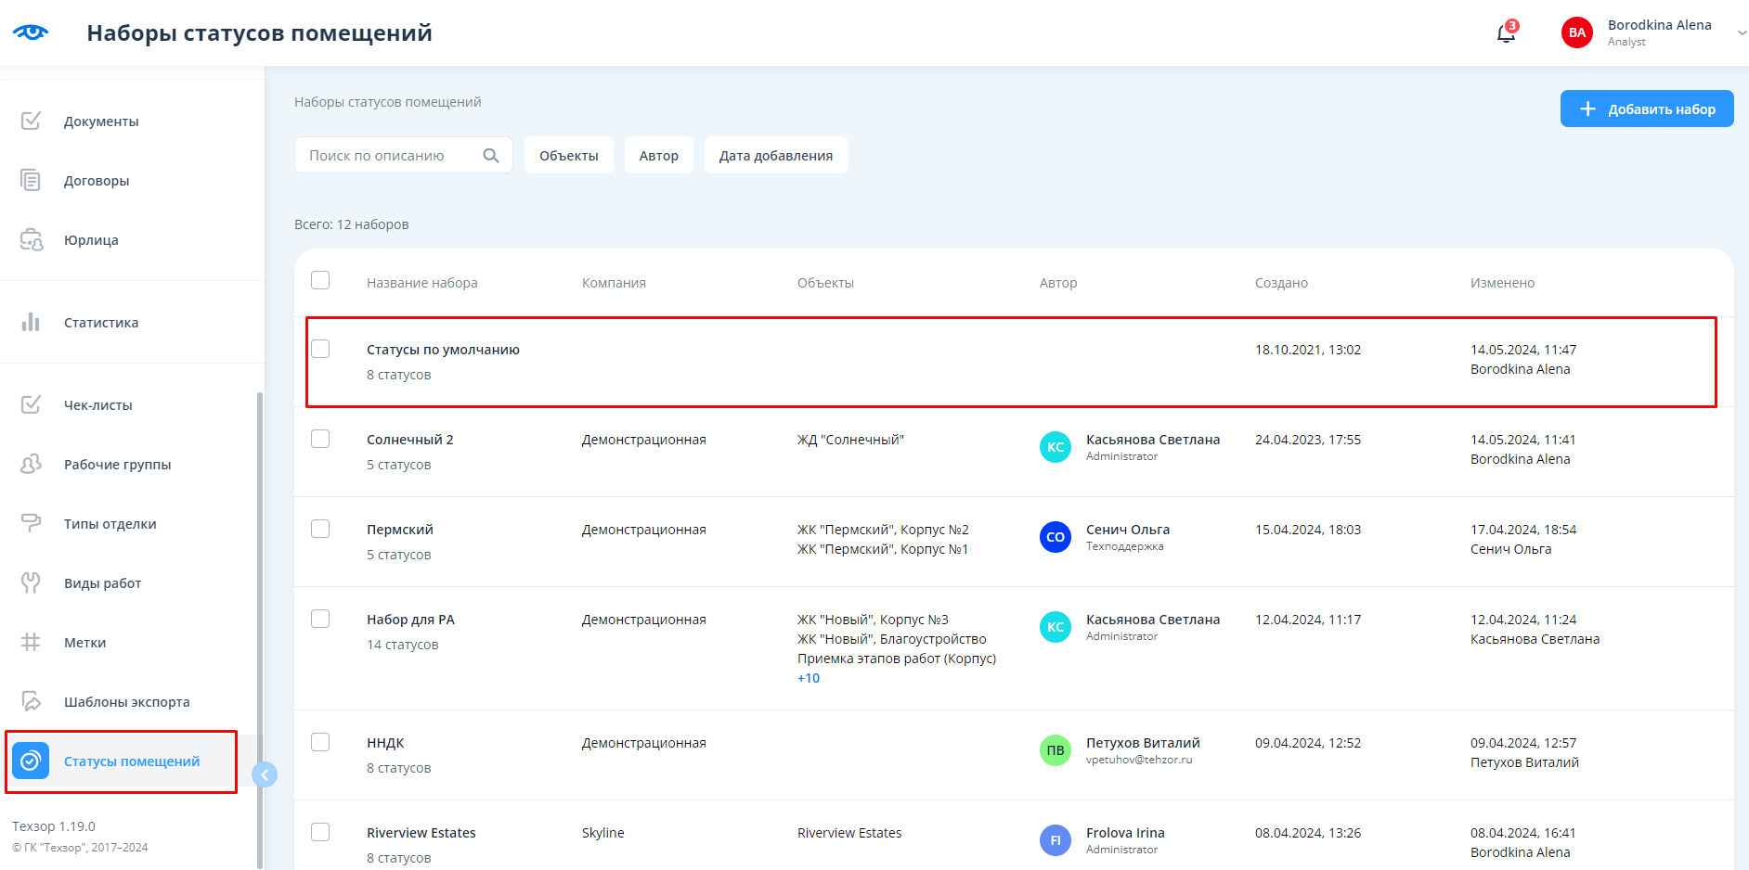The image size is (1749, 870).
Task: Open Шаблоны экспорта menu item
Action: [x=126, y=702]
